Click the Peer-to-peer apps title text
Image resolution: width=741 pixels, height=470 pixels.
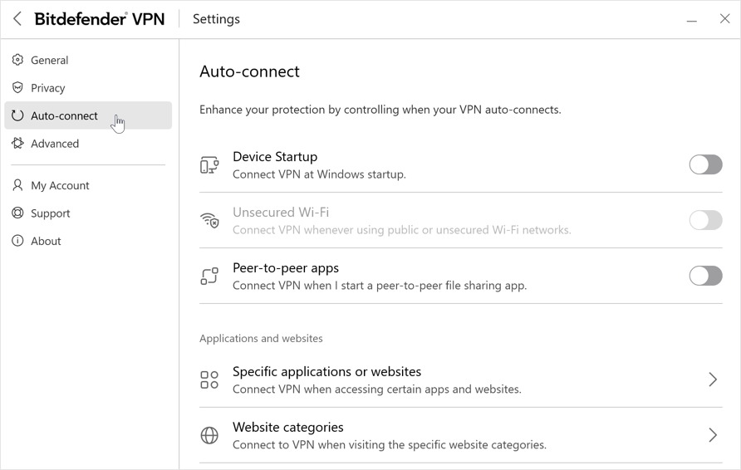tap(286, 268)
